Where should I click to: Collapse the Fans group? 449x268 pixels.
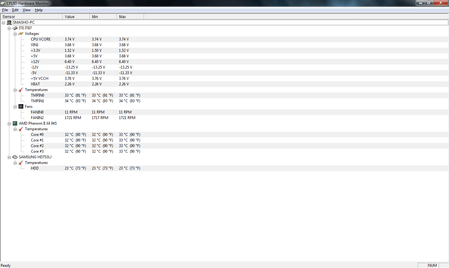point(15,107)
